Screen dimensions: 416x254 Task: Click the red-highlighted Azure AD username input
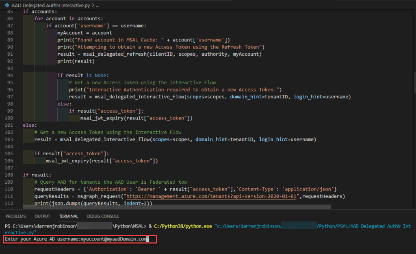(x=79, y=239)
